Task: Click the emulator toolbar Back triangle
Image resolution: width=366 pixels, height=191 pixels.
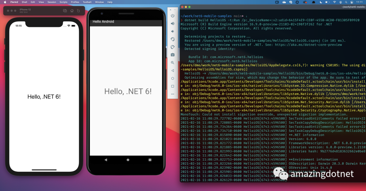Action: pos(172,70)
